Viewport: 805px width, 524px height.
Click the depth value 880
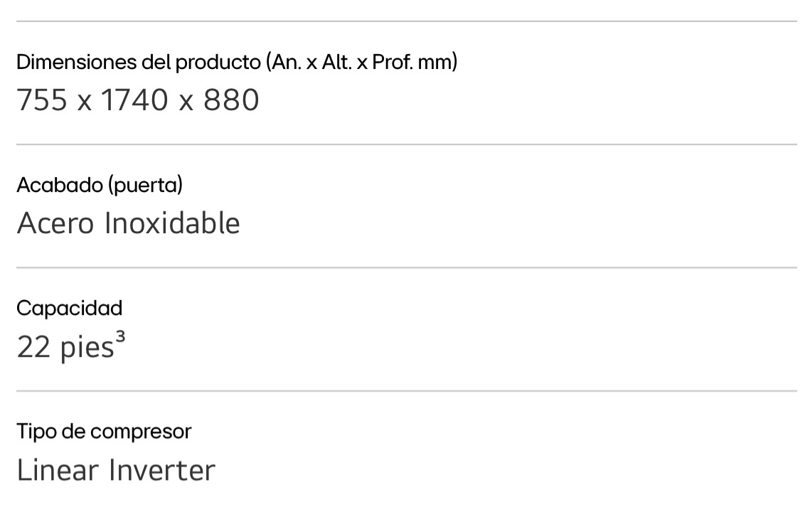pos(231,100)
